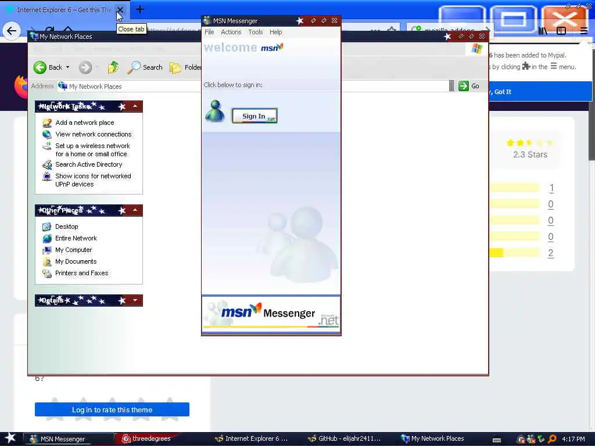Image resolution: width=595 pixels, height=446 pixels.
Task: Click the UPnP devices icon
Action: (47, 177)
